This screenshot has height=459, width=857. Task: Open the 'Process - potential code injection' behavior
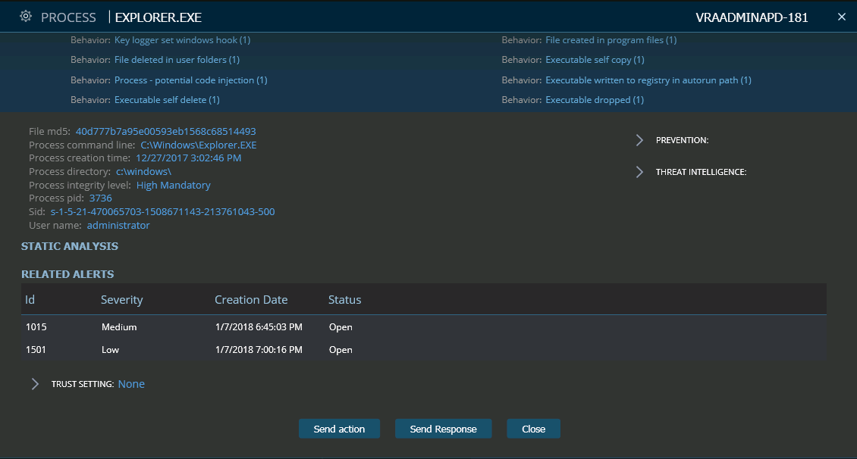190,80
